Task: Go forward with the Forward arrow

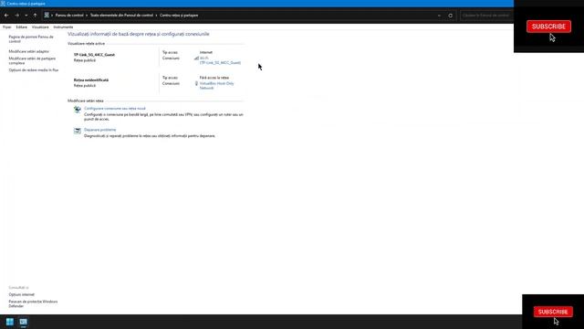Action: (16, 16)
